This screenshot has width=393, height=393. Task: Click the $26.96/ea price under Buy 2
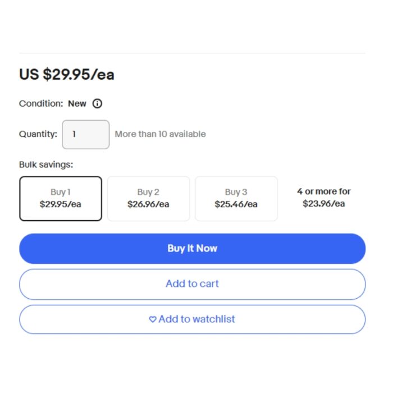[148, 204]
